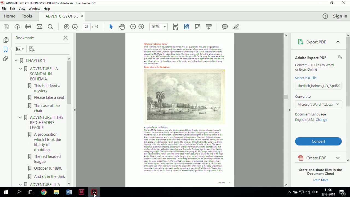This screenshot has height=197, width=350.
Task: Zoom out with the minus icon
Action: tap(133, 27)
